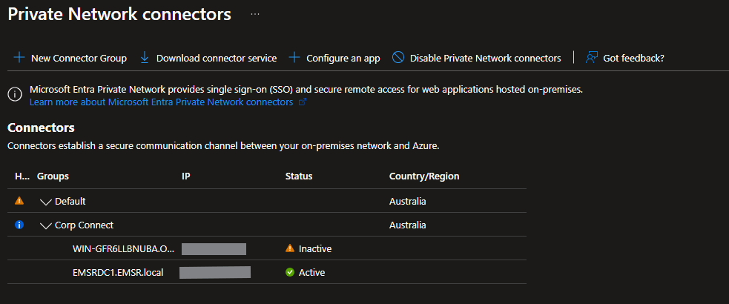
Task: Open the ellipsis menu next to page title
Action: pos(255,14)
